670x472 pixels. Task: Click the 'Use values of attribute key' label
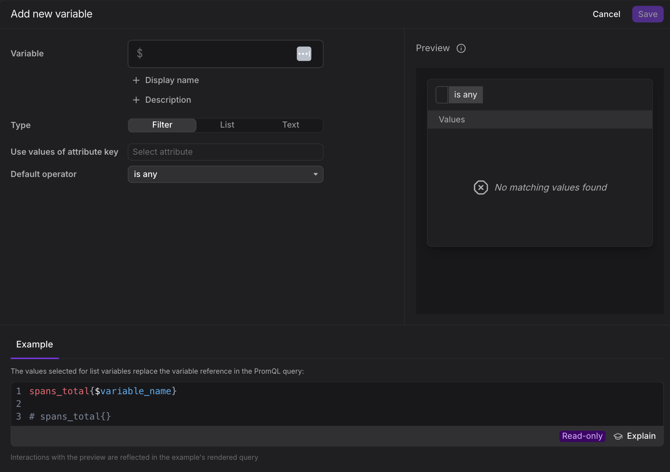65,152
